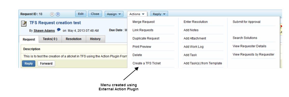This screenshot has height=97, width=289.
Task: Open Shawn Adams requester link
Action: point(44,31)
